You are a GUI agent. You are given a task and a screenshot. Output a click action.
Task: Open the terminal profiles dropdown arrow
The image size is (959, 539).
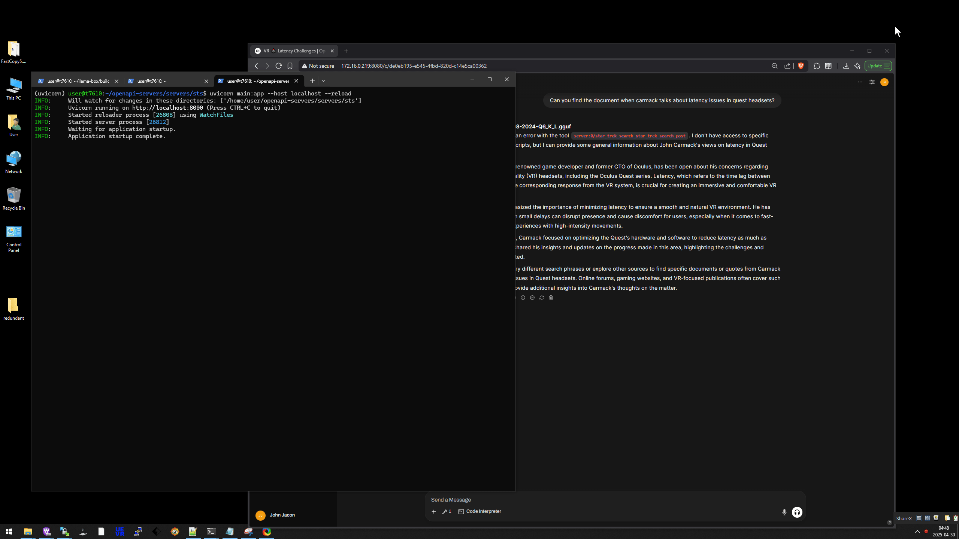tap(323, 81)
